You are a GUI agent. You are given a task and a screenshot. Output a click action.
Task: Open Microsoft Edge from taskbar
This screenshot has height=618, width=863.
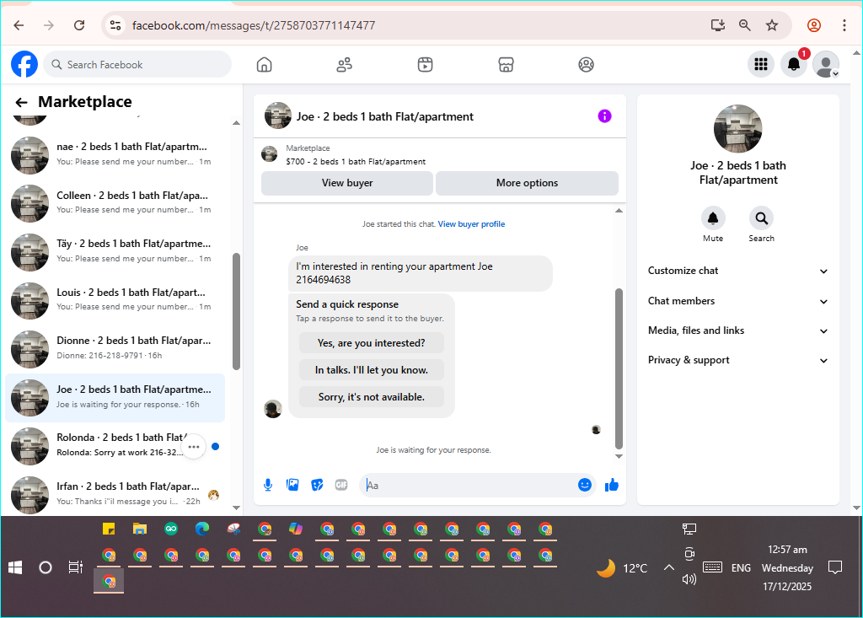click(202, 529)
